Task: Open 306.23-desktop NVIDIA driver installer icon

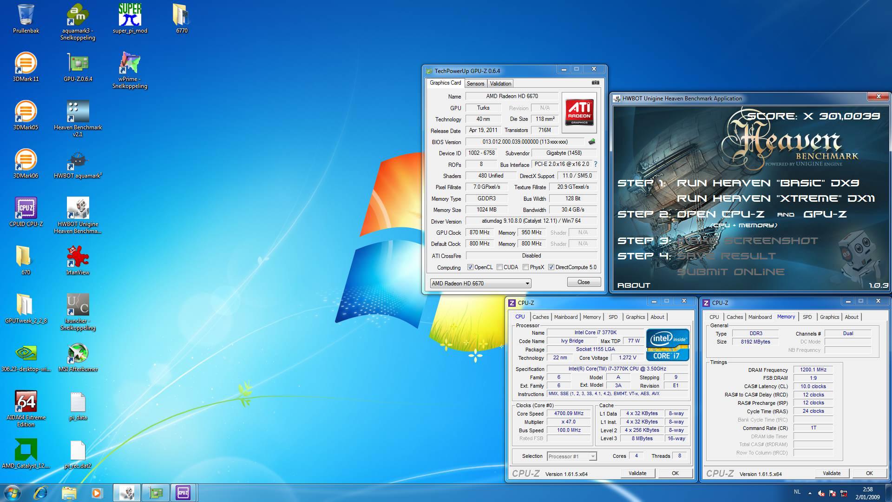Action: pos(26,357)
